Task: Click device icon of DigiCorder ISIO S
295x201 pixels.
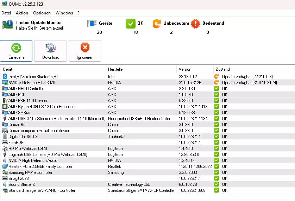Action: tap(5, 137)
